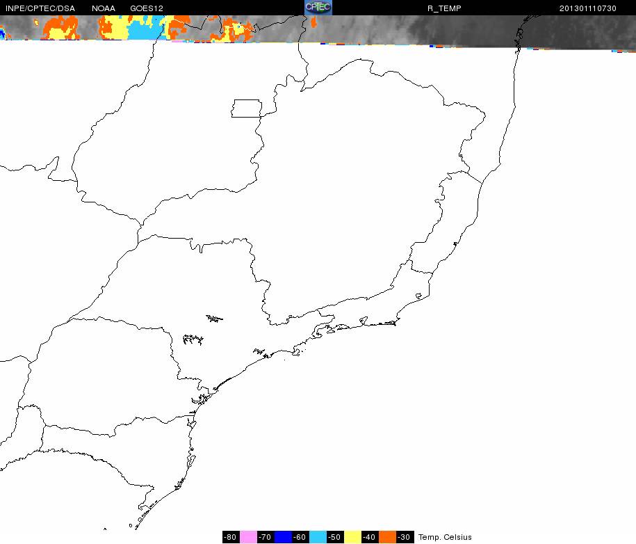This screenshot has width=636, height=544.
Task: Click the -60 legend value label
Action: [x=300, y=537]
